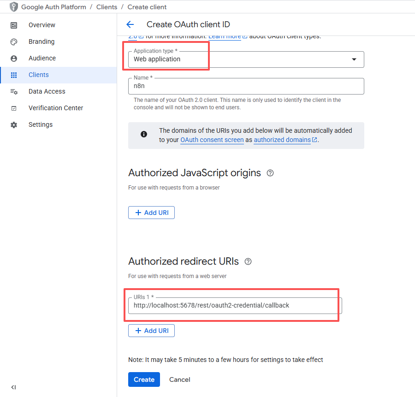Click the Overview sidebar icon
415x397 pixels.
click(14, 25)
